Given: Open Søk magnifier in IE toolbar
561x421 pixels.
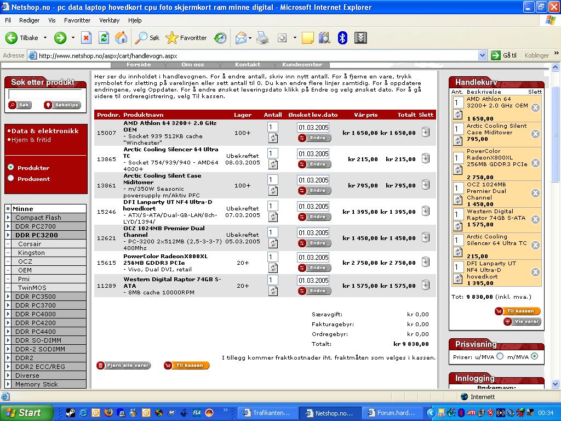Looking at the screenshot, I should coord(147,38).
